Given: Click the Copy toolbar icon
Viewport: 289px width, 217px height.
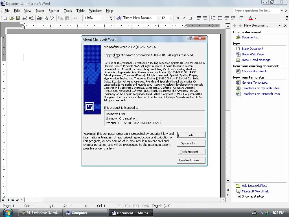Looking at the screenshot, I should tap(60, 18).
